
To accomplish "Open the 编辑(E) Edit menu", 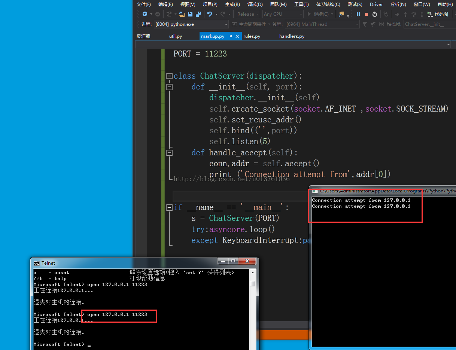I will (x=165, y=4).
